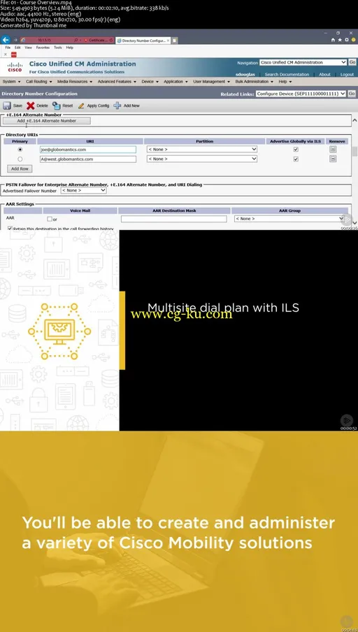358x632 pixels.
Task: Click the Reset toolbar icon
Action: coord(57,106)
